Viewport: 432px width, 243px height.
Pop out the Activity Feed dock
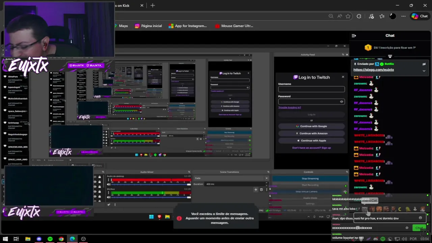pos(343,54)
